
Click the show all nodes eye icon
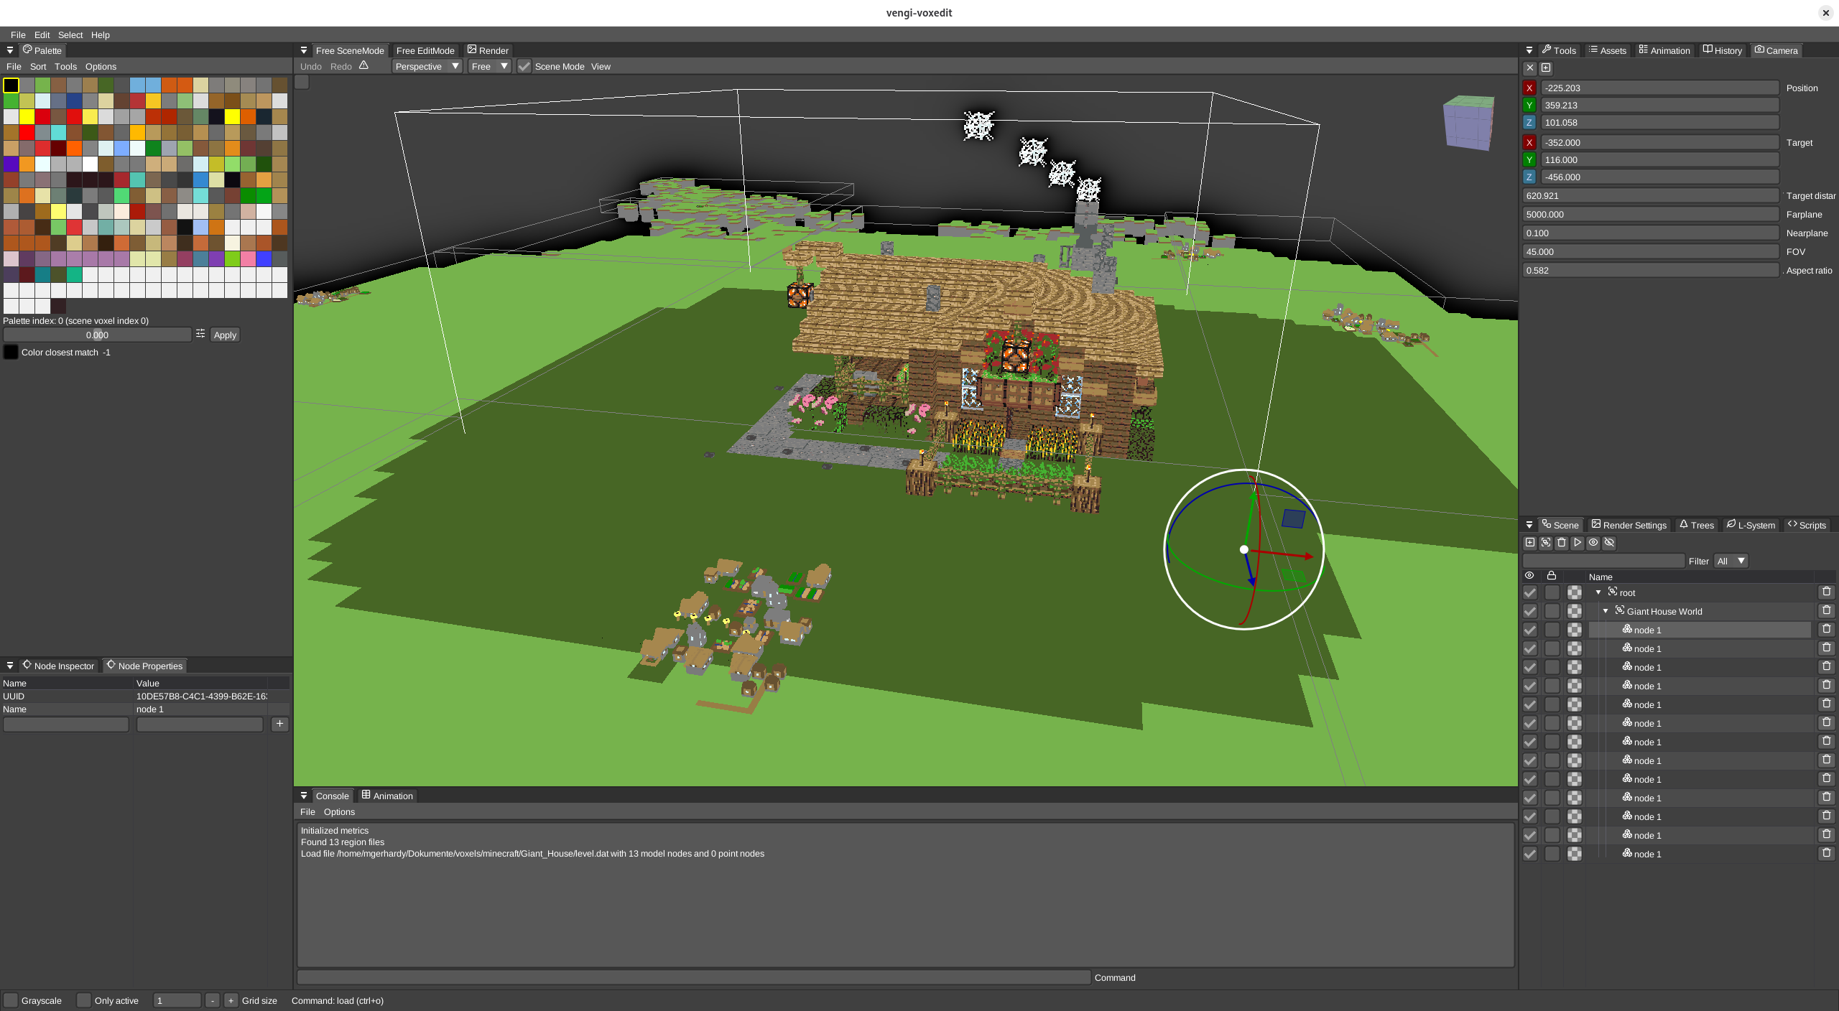[1593, 543]
